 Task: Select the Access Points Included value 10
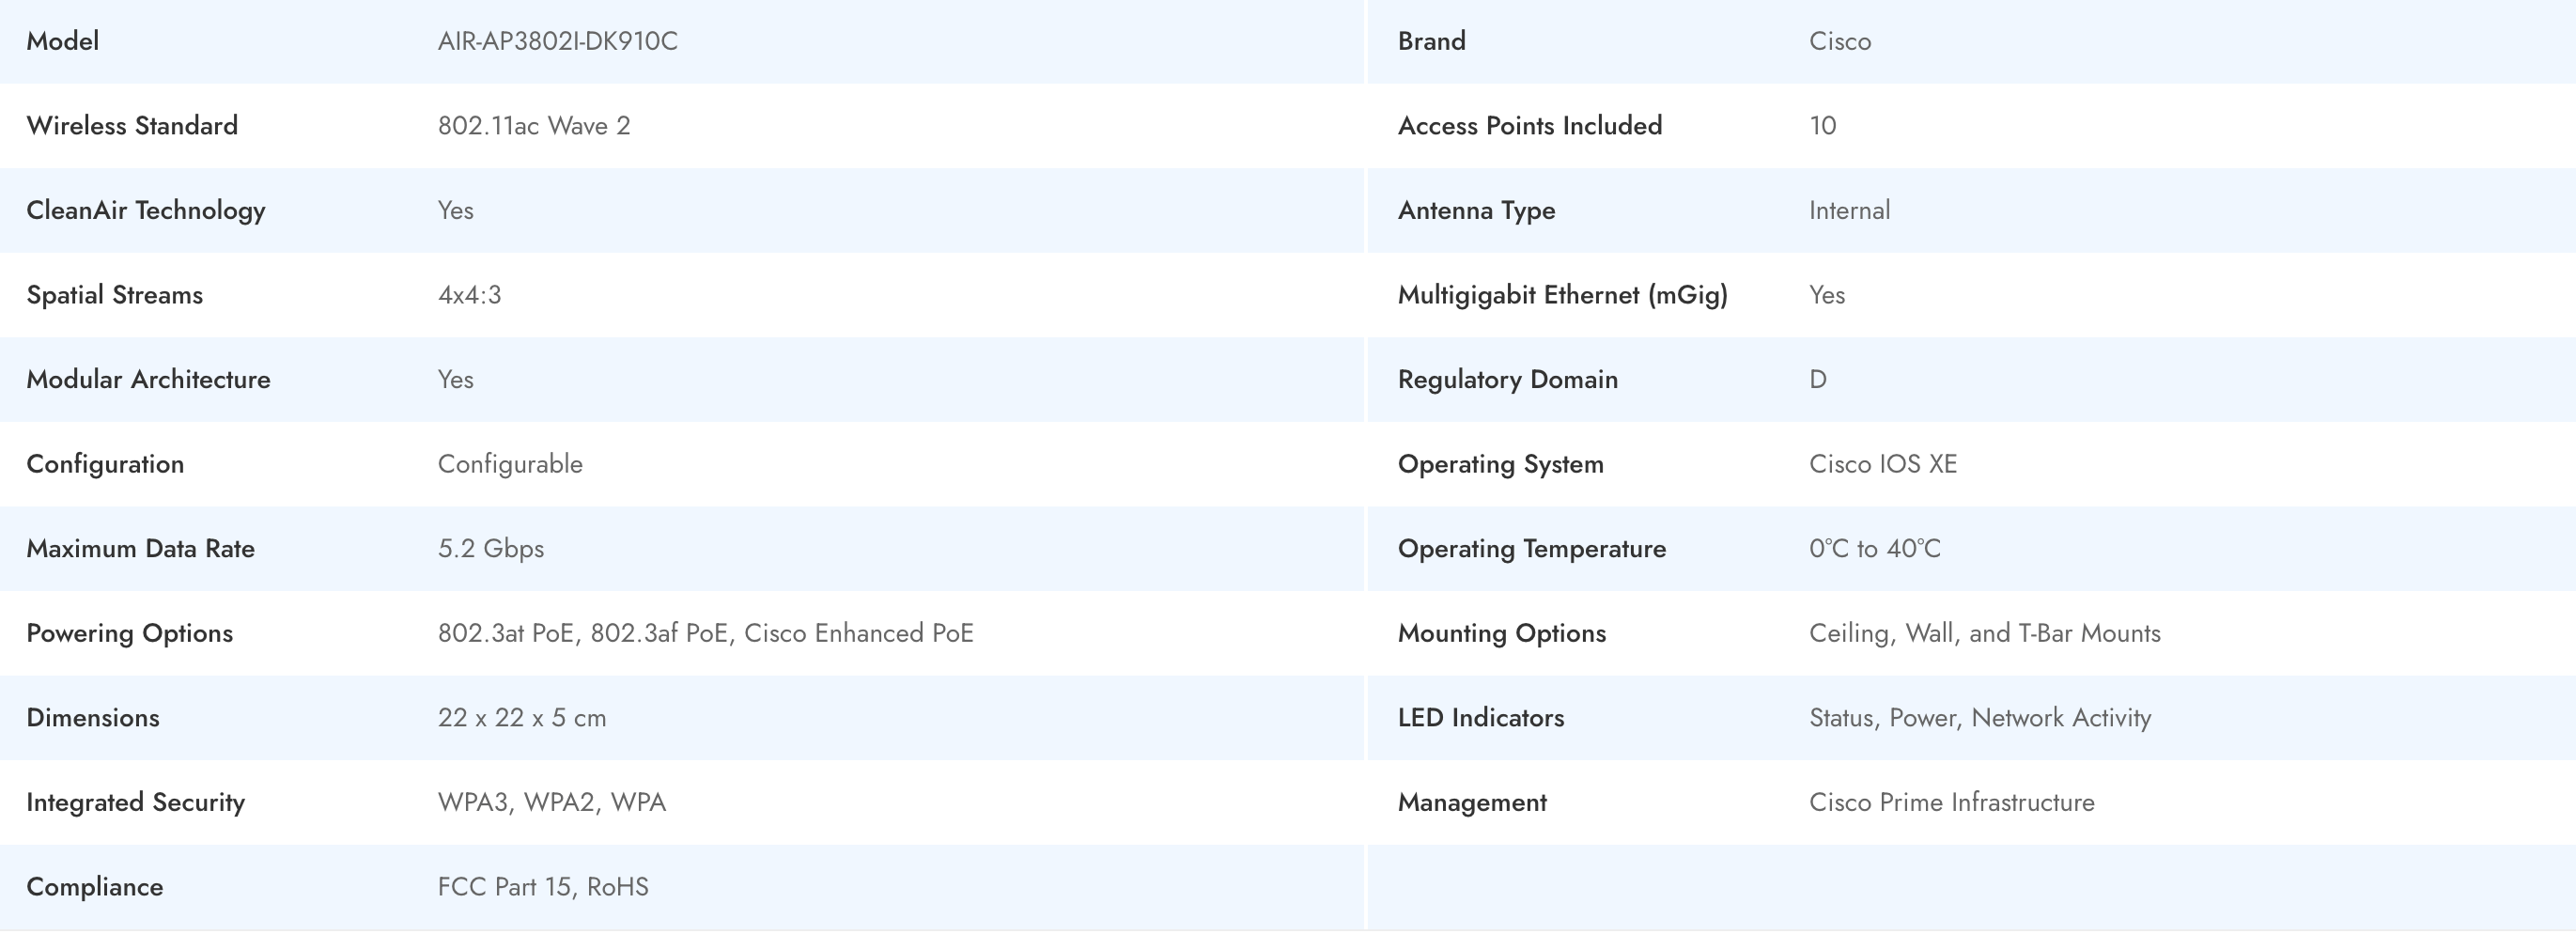click(x=1822, y=126)
